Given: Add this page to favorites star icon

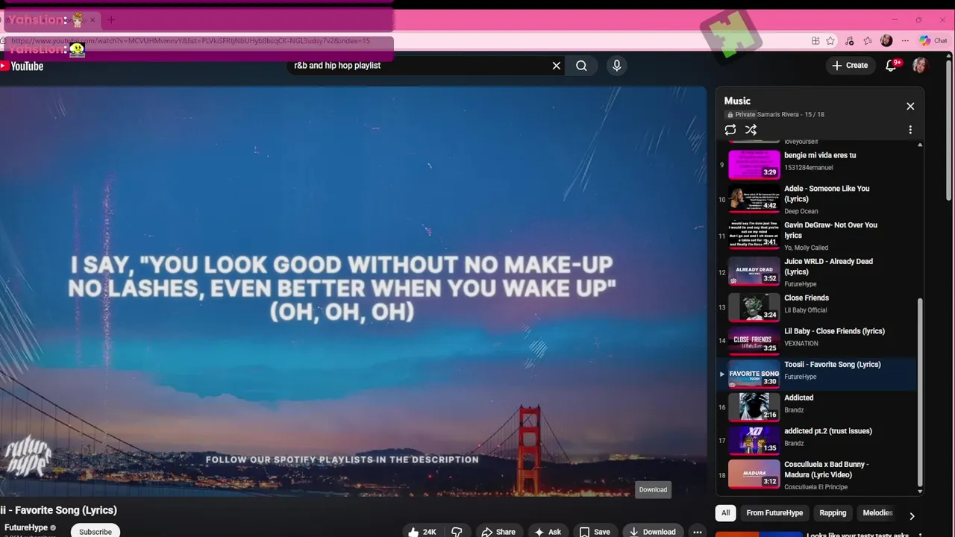Looking at the screenshot, I should (x=830, y=41).
